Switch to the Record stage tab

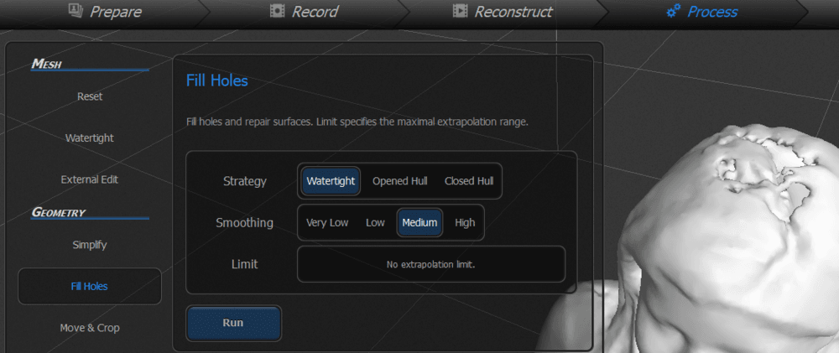(x=305, y=12)
